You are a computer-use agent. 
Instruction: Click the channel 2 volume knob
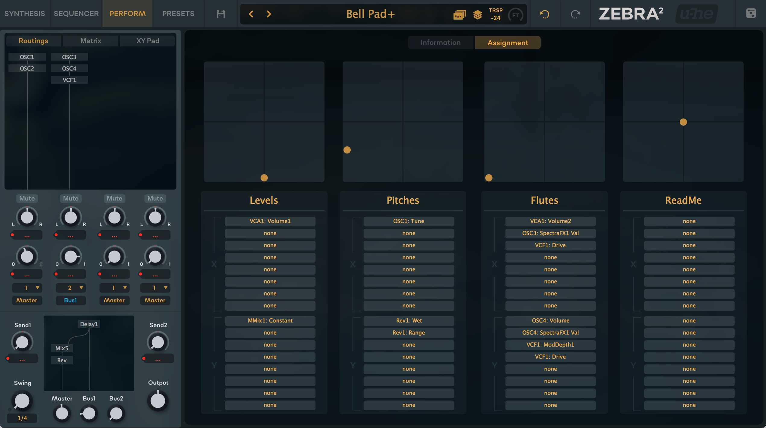tap(71, 256)
